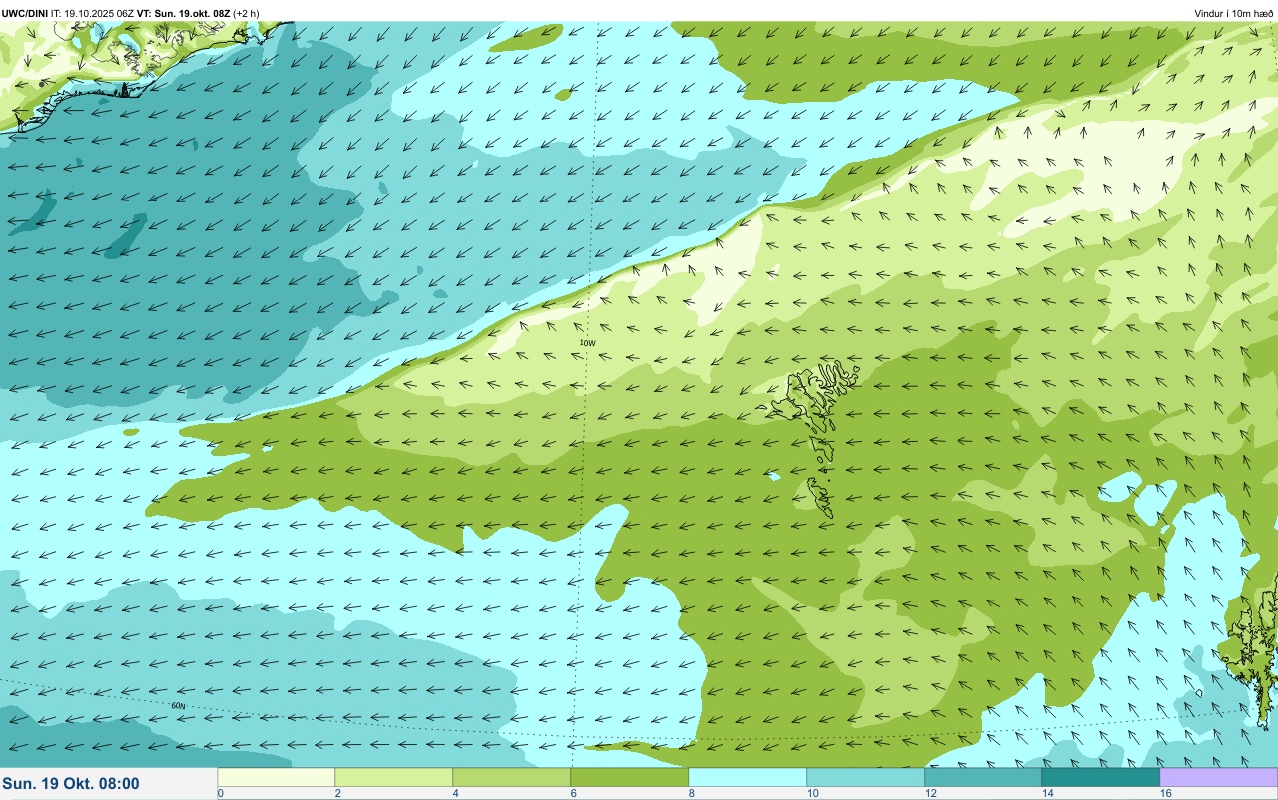The image size is (1278, 800).
Task: Click the medium green 4–6 legend swatch
Action: [x=511, y=777]
